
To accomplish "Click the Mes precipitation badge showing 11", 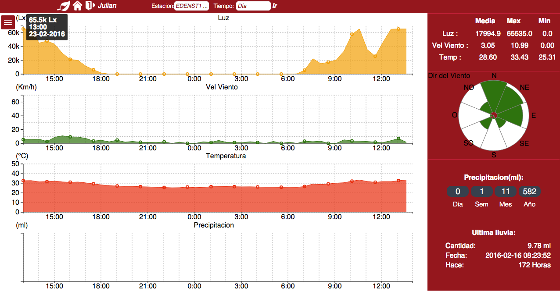I will tap(506, 192).
